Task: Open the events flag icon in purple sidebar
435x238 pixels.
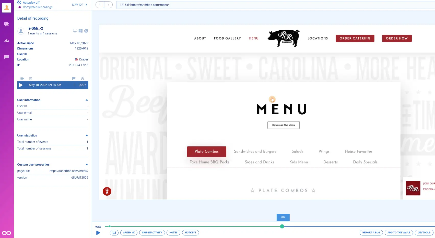Action: [6, 24]
